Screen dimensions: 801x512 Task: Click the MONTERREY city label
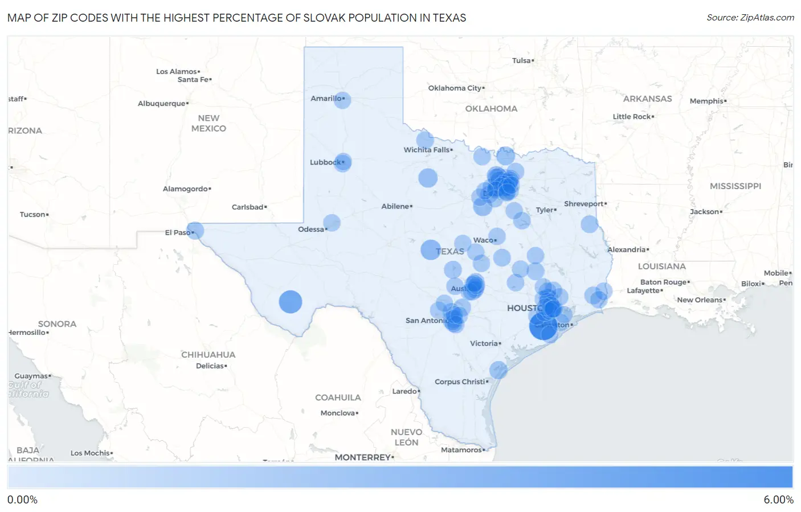(x=363, y=457)
